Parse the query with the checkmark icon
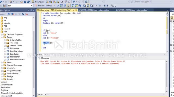 [x=58, y=5]
